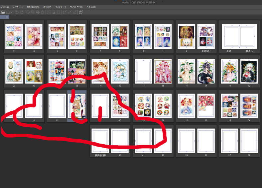The image size is (262, 188).
Task: Open the 表示(V) menu
Action: click(47, 7)
